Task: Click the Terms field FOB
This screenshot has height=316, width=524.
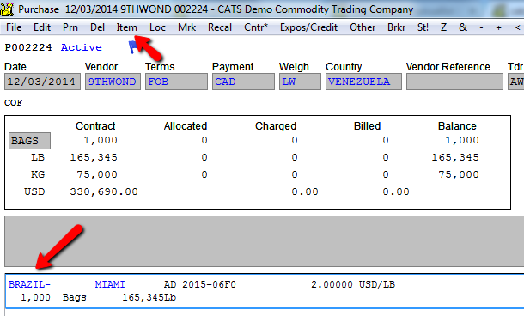Action: (176, 82)
